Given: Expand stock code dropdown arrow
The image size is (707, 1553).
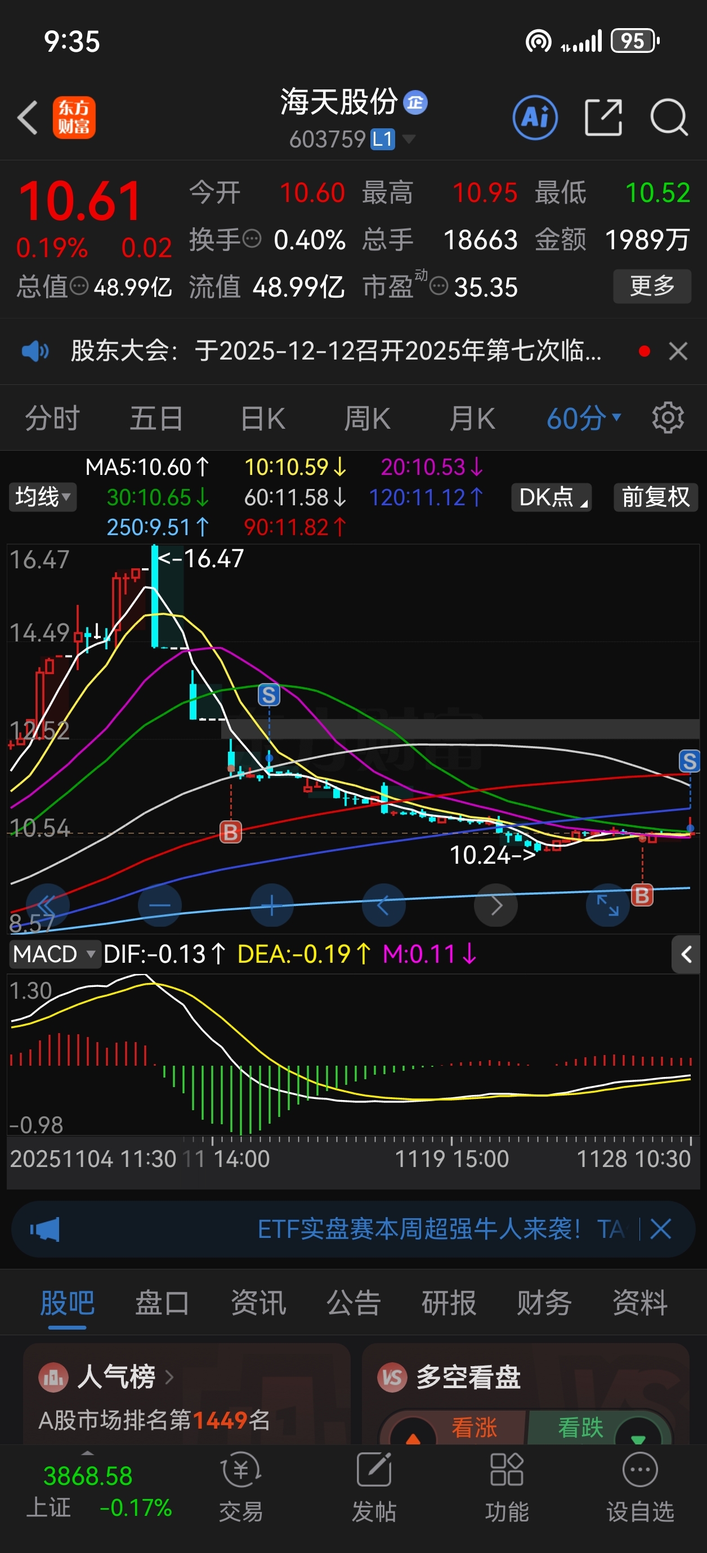Looking at the screenshot, I should (x=409, y=140).
